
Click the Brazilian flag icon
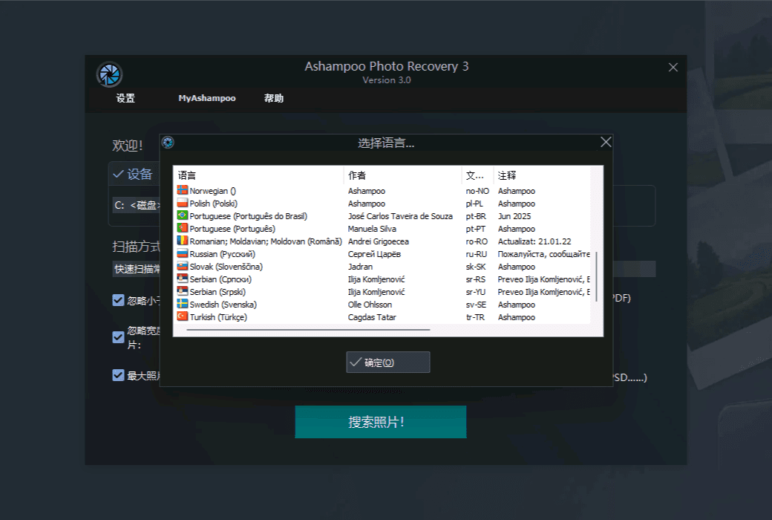pyautogui.click(x=182, y=215)
